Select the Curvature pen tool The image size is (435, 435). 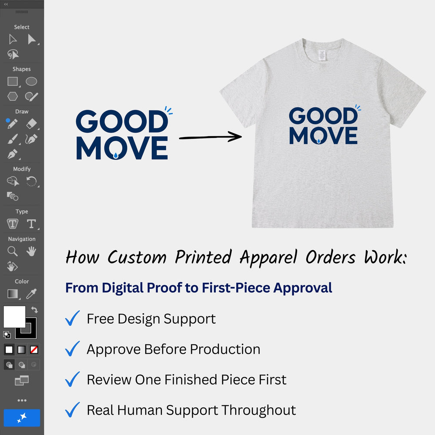(x=31, y=139)
